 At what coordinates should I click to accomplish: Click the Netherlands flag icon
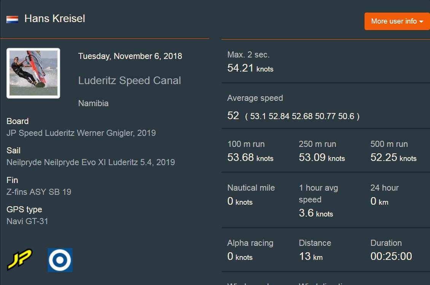click(x=13, y=19)
